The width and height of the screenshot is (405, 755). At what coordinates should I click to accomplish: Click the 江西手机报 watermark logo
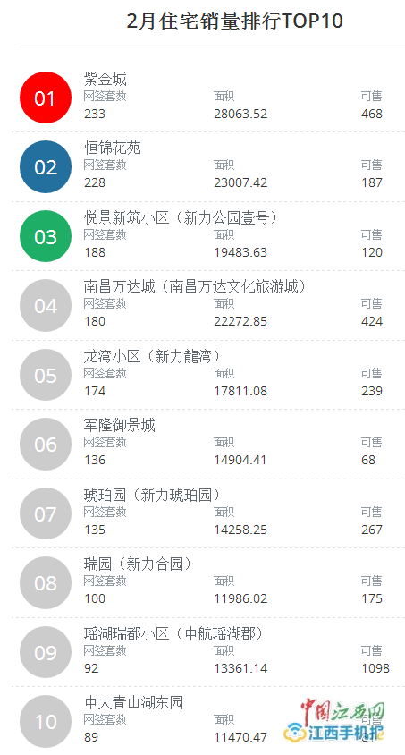tap(334, 722)
